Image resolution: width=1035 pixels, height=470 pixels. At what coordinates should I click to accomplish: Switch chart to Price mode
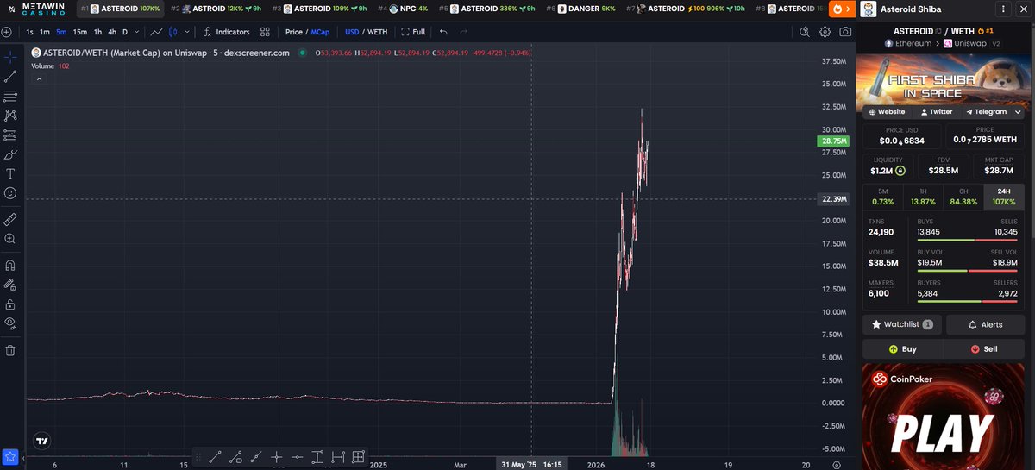point(294,32)
